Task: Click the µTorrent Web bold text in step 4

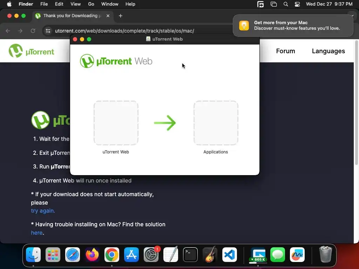Action: [x=57, y=180]
